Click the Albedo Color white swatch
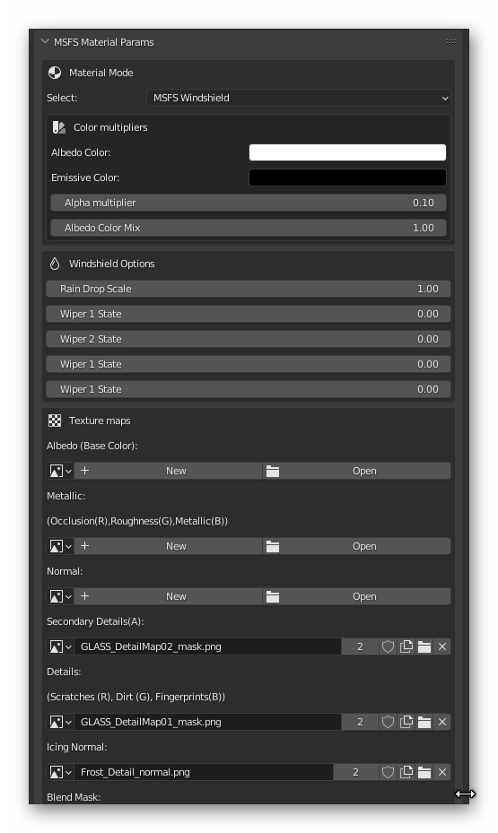The height and width of the screenshot is (833, 498). coord(347,152)
